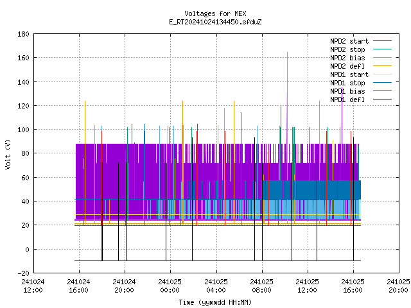Click the purple line sample for NPD2 start
Viewport: 411px width, 308px height.
(383, 41)
